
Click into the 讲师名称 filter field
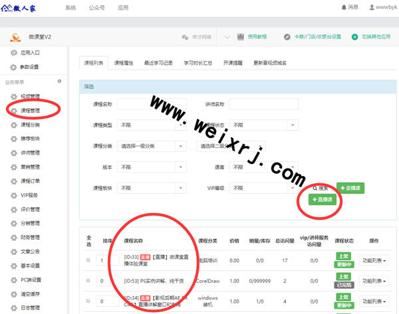coord(263,104)
